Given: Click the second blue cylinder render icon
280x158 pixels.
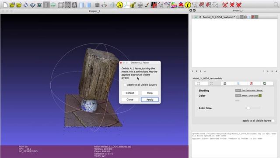Looking at the screenshot, I should point(88,5).
